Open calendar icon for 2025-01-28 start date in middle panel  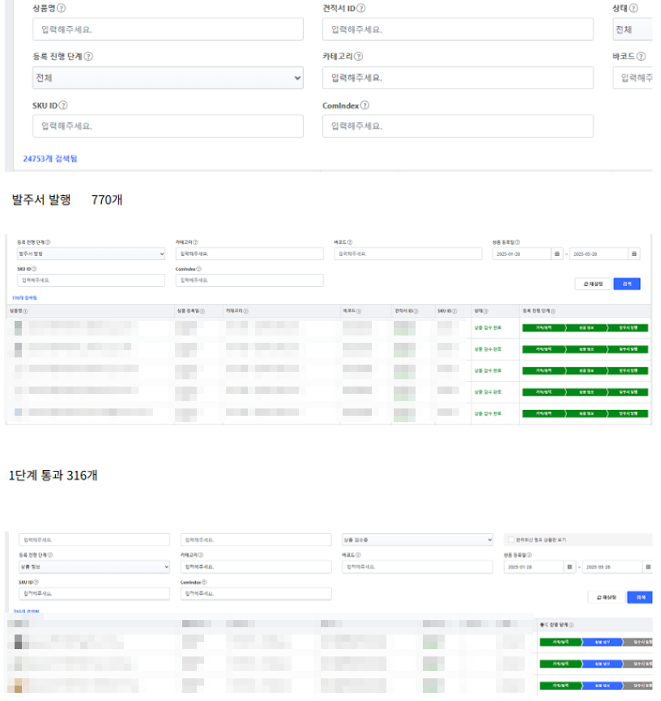557,254
